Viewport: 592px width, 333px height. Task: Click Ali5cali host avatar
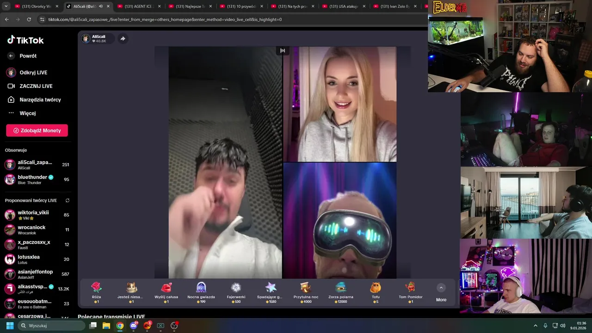pyautogui.click(x=86, y=38)
